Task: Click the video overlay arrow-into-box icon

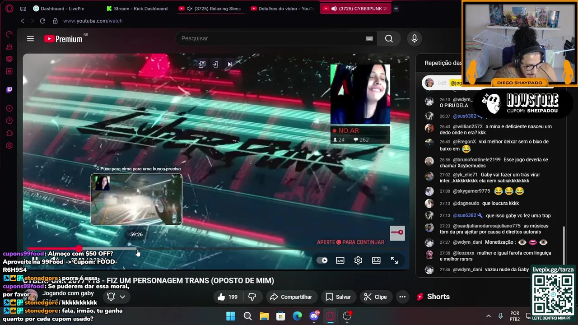Action: click(215, 64)
